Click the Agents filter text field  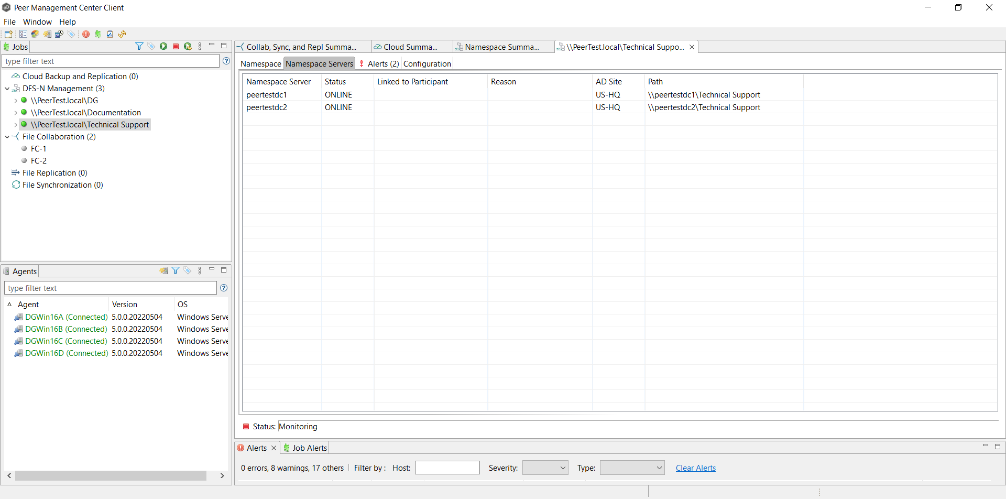click(x=111, y=288)
